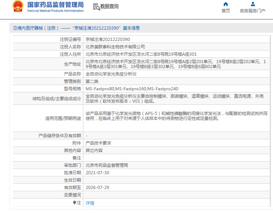Open the 详情 link
273x213 pixels.
click(x=90, y=203)
